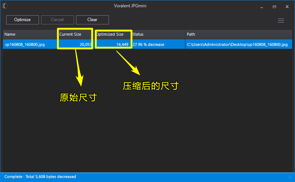
Task: Open the hamburger menu icon
Action: point(281,21)
